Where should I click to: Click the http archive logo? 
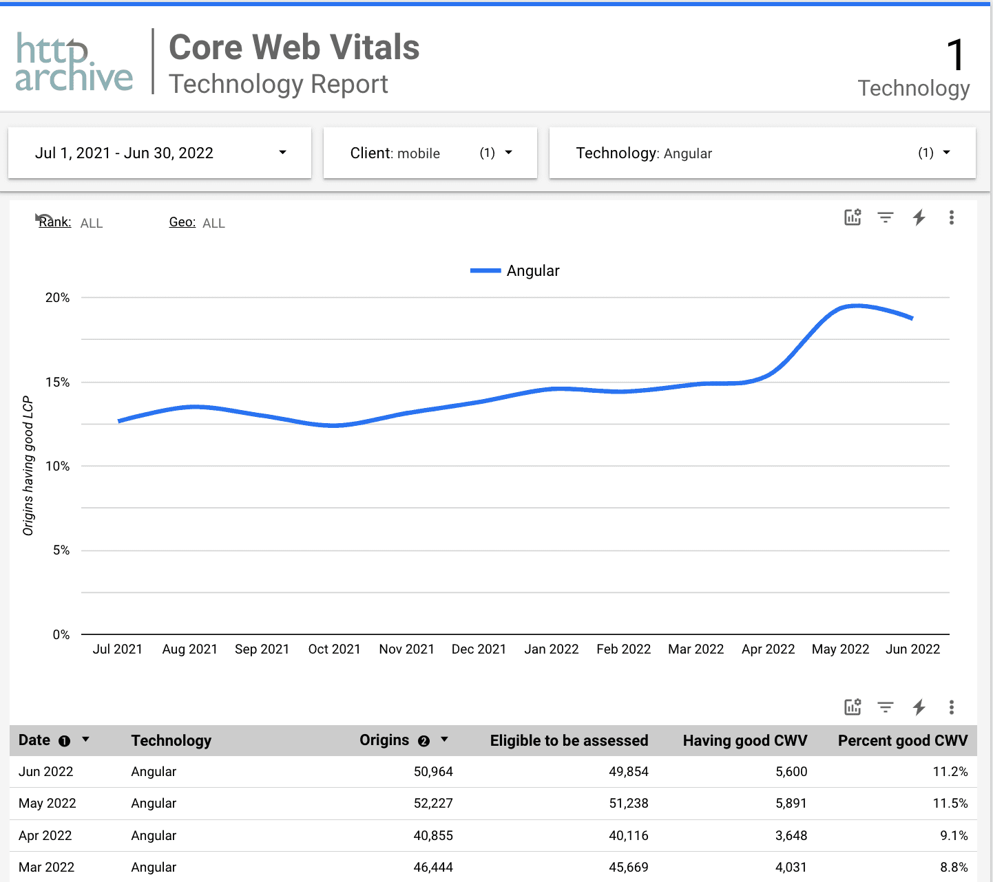pos(73,62)
